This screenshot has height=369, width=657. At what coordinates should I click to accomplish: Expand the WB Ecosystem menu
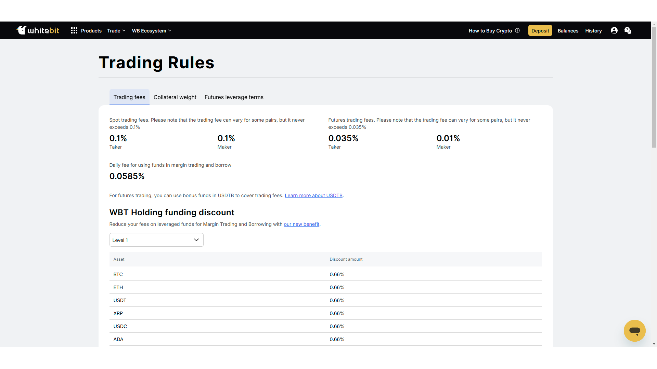point(152,31)
